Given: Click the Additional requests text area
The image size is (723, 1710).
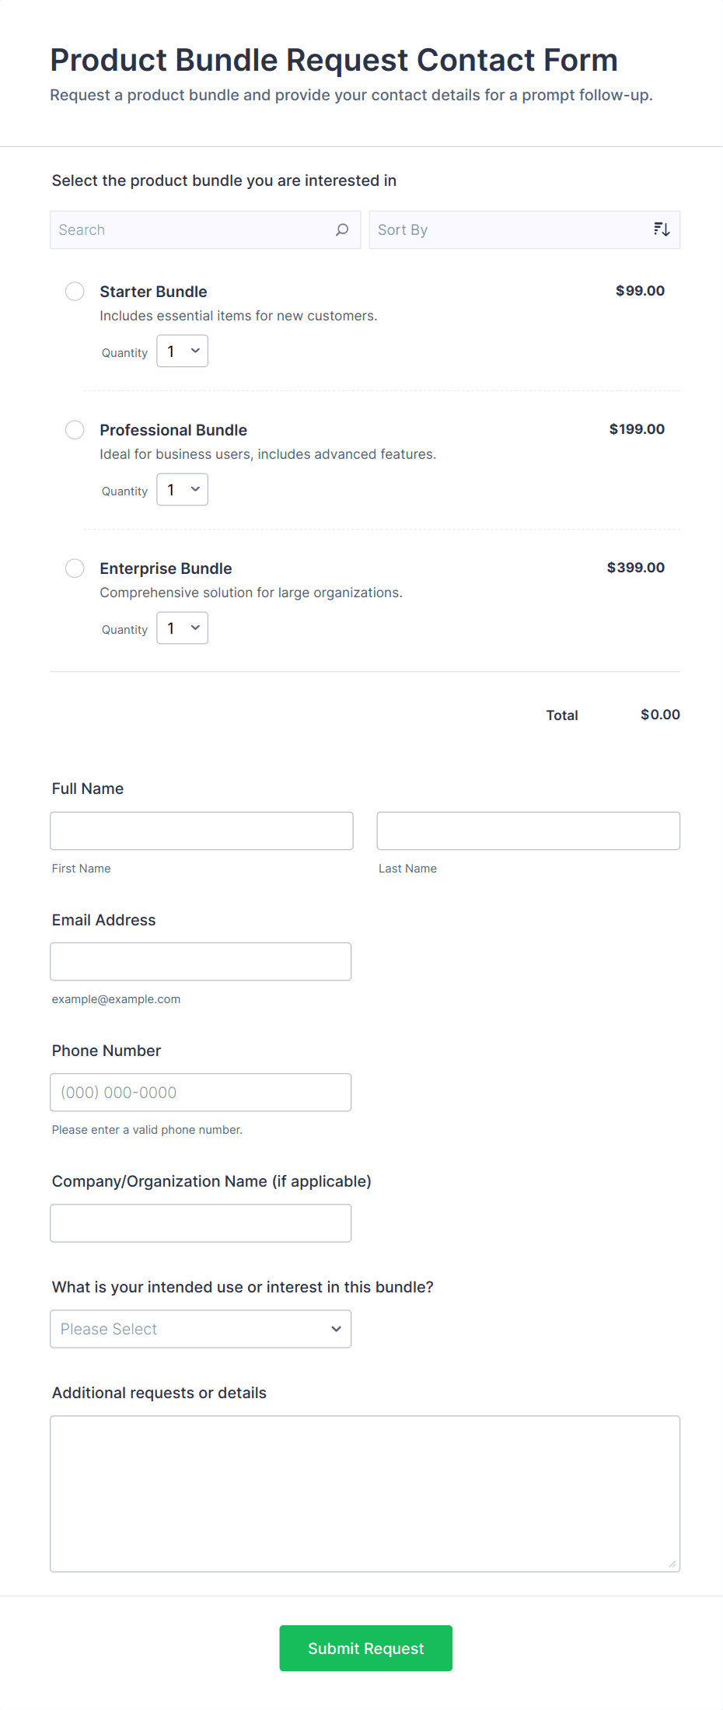Looking at the screenshot, I should [x=365, y=1493].
